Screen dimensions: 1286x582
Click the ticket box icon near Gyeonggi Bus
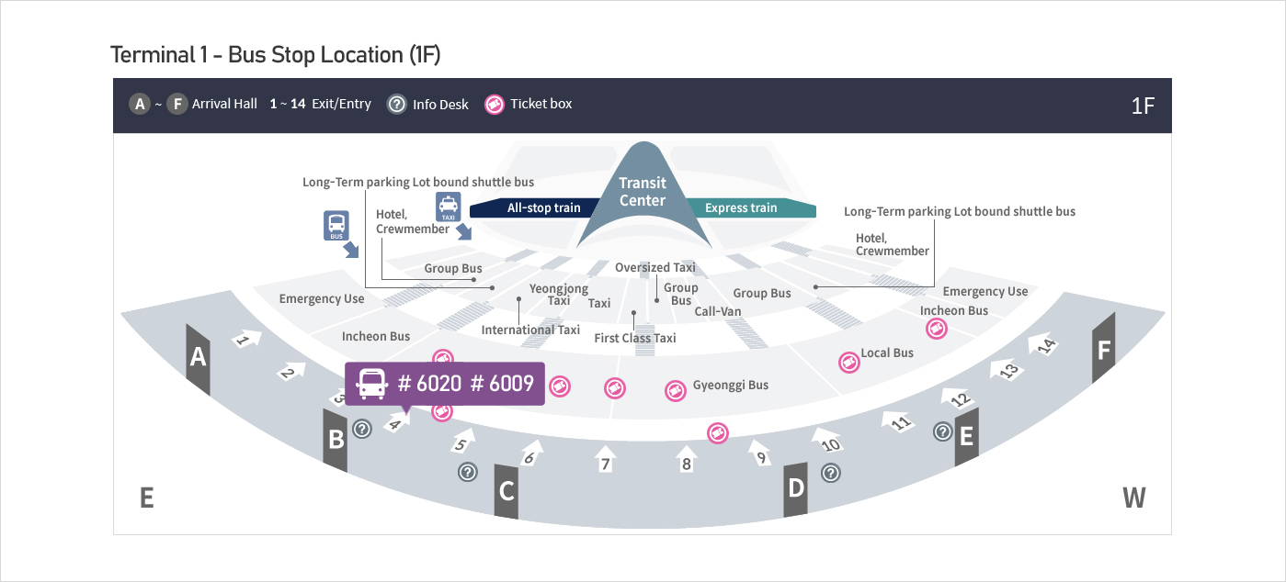pyautogui.click(x=676, y=391)
